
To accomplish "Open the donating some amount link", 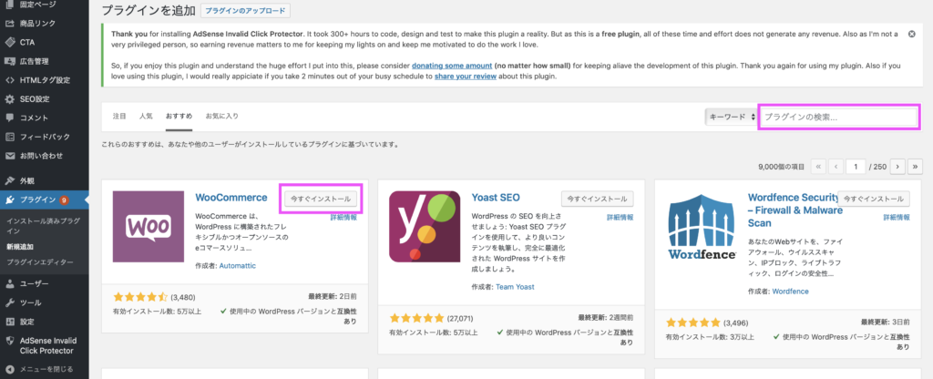I will (452, 65).
